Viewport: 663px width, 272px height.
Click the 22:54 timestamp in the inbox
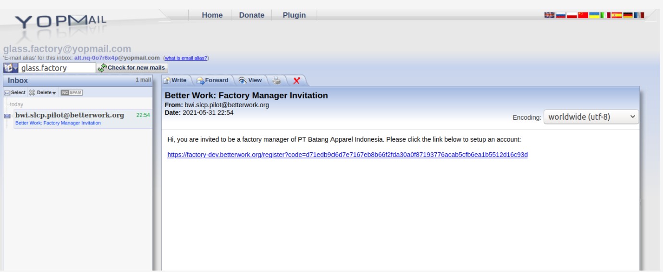click(143, 115)
